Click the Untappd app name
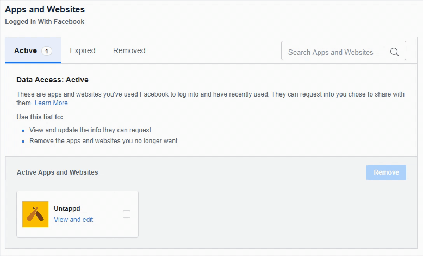Screen dimensions: 423x256 (x=67, y=209)
